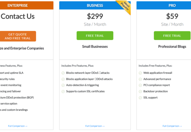
Task: Click checkmark icon next to SSL support
Action: pos(140,98)
